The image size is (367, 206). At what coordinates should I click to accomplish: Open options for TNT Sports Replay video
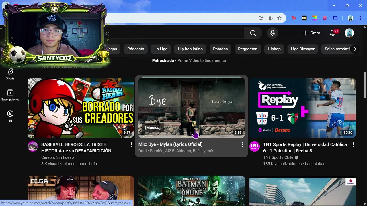[x=353, y=145]
